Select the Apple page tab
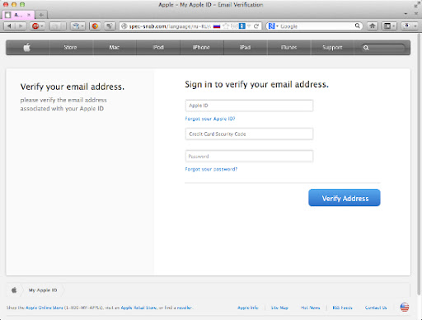 (x=18, y=15)
